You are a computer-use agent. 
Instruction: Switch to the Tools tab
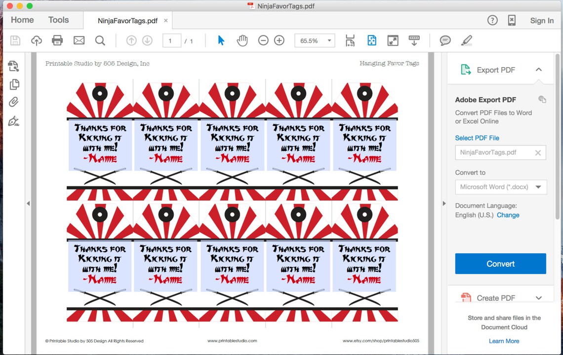tap(58, 20)
